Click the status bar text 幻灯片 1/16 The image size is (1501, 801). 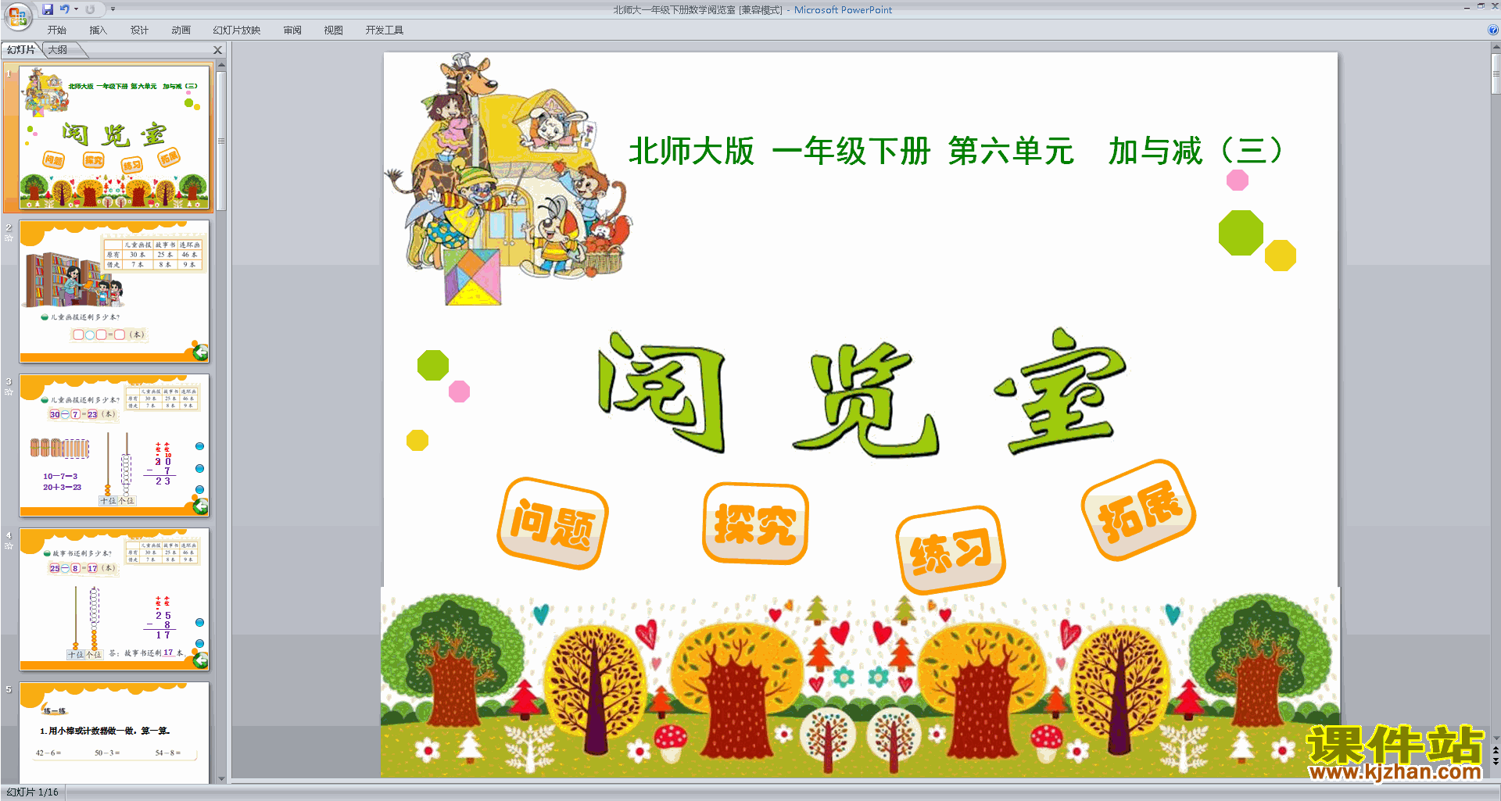33,792
